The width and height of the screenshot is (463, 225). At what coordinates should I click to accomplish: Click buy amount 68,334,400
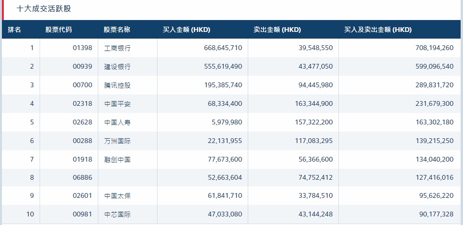225,103
